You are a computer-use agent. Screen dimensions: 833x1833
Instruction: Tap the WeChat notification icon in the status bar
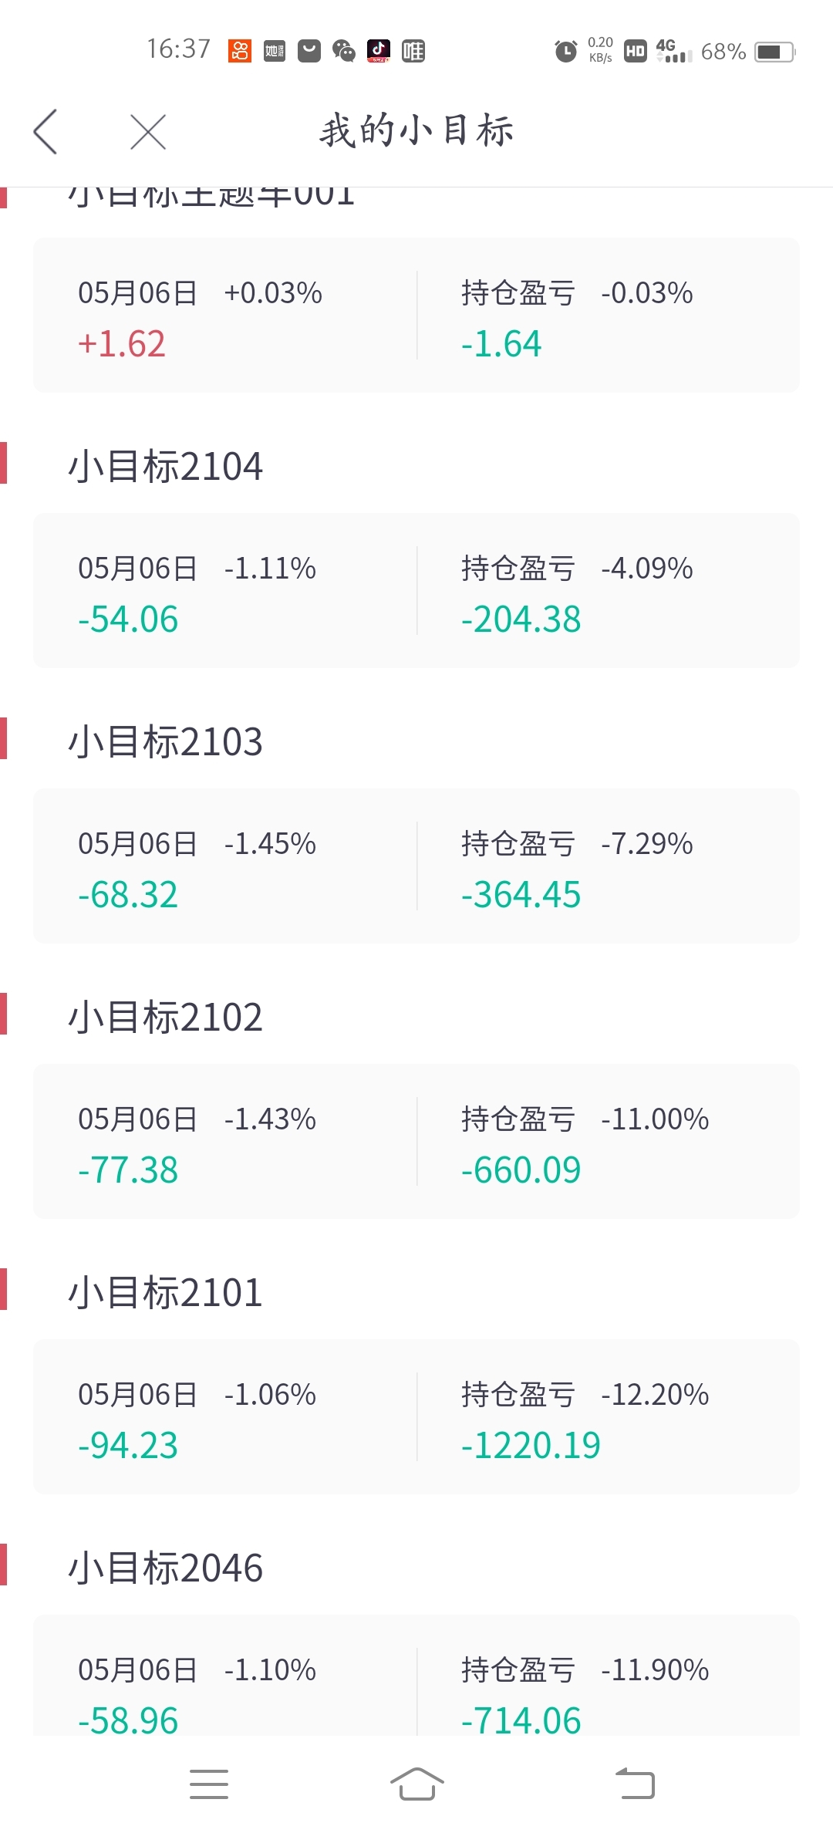click(344, 52)
